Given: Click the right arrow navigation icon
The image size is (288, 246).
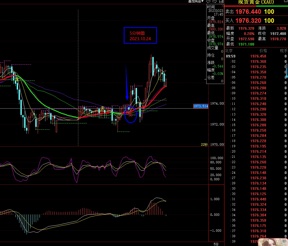Looking at the screenshot, I should coord(215,1).
